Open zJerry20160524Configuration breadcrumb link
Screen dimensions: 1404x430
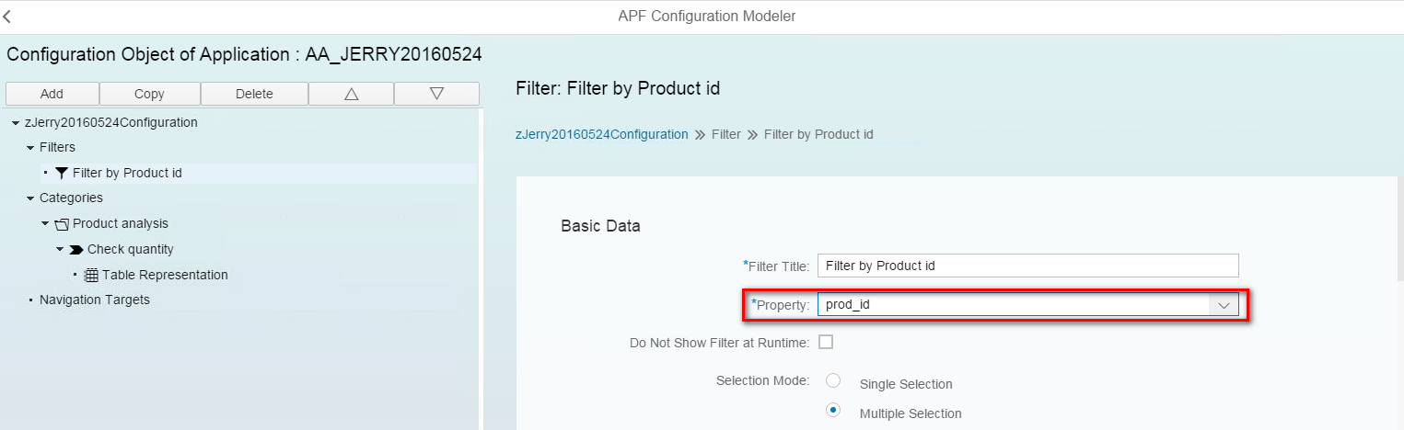coord(602,134)
